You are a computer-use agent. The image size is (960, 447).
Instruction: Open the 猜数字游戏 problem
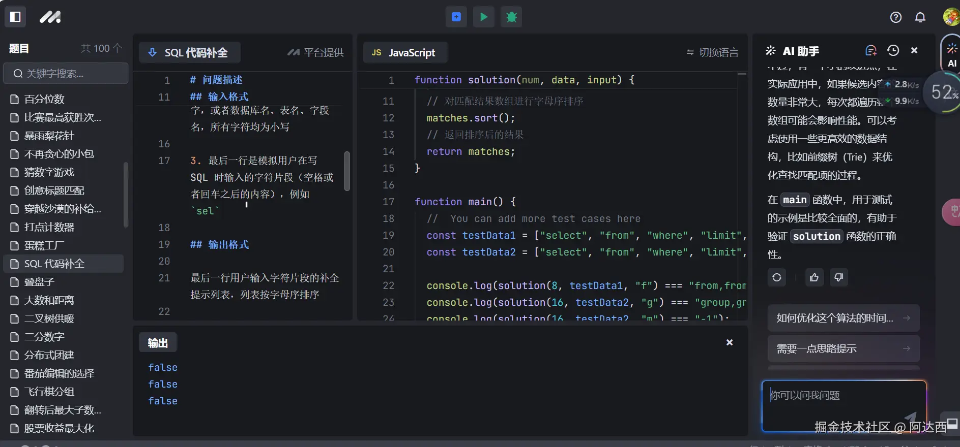(49, 172)
